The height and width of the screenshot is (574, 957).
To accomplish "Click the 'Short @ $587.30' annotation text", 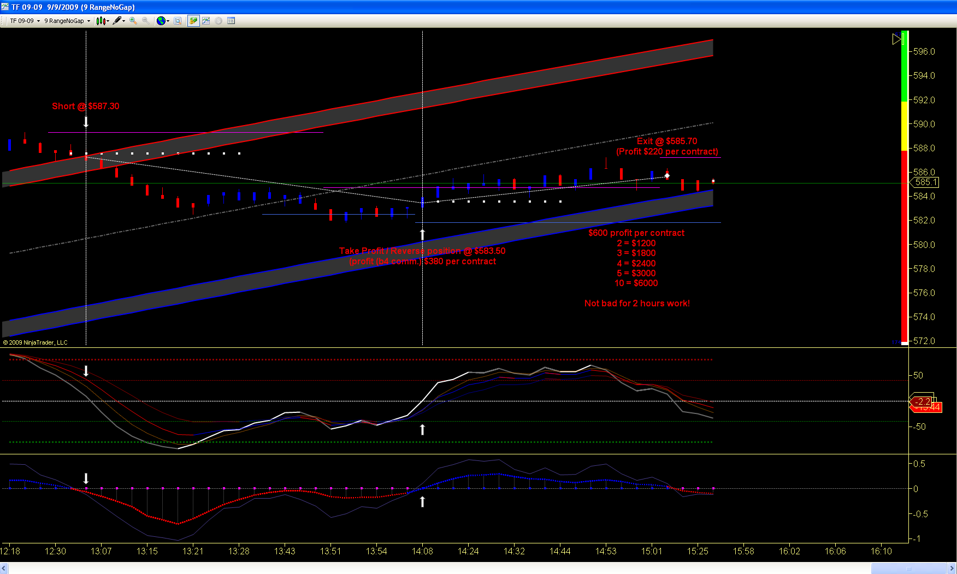I will pos(86,106).
